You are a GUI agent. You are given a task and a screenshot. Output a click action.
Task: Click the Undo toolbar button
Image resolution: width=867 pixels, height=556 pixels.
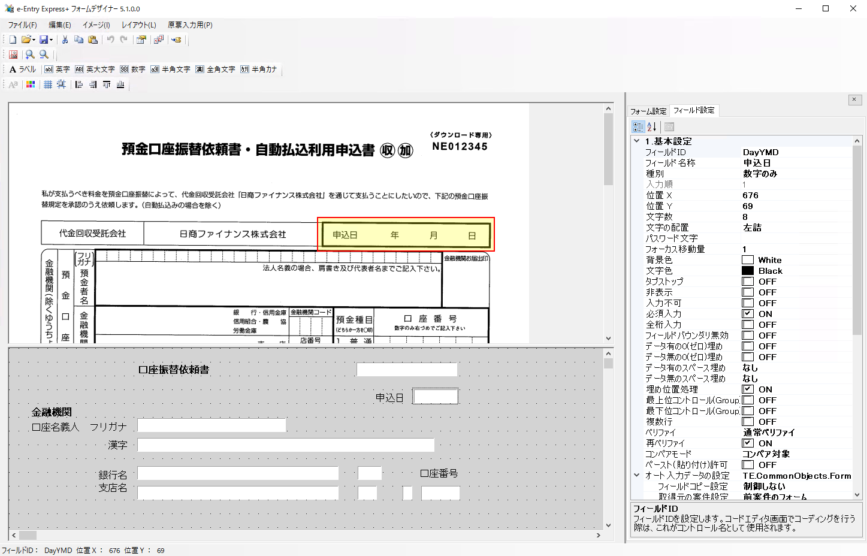(111, 39)
